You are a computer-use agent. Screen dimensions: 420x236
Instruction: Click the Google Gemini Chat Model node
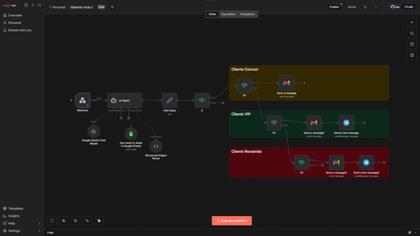coord(93,131)
